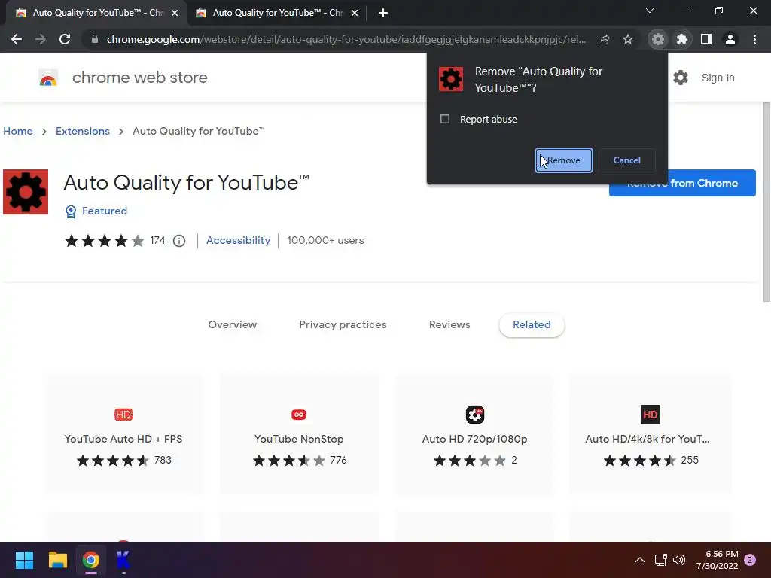Go to Extensions breadcrumb

83,131
